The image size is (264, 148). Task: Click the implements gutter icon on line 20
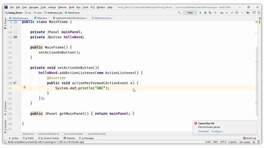(15, 83)
